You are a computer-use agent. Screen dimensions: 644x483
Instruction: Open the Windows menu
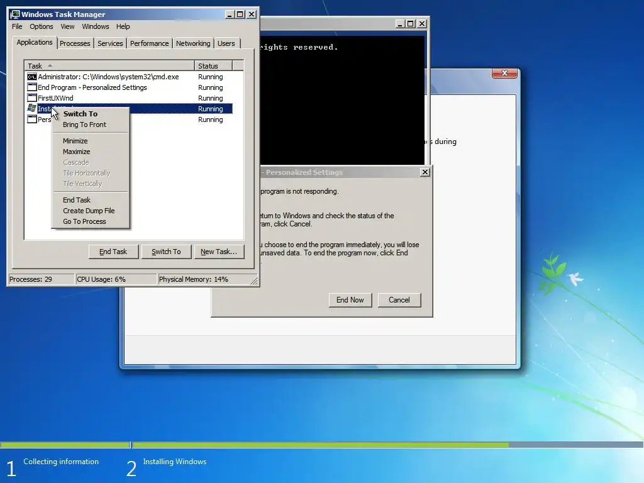tap(96, 26)
